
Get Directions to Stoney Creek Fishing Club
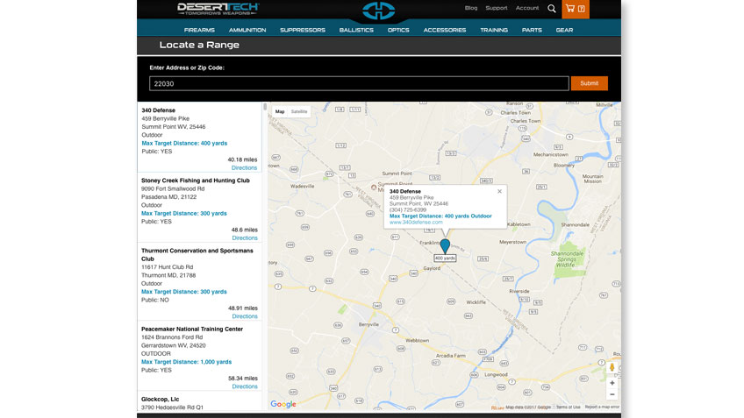coord(245,237)
